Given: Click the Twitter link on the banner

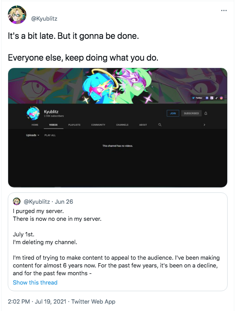Looking at the screenshot, I should [x=197, y=98].
